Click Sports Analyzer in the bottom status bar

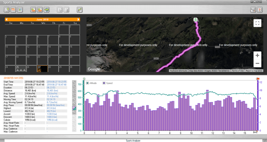click(133, 141)
